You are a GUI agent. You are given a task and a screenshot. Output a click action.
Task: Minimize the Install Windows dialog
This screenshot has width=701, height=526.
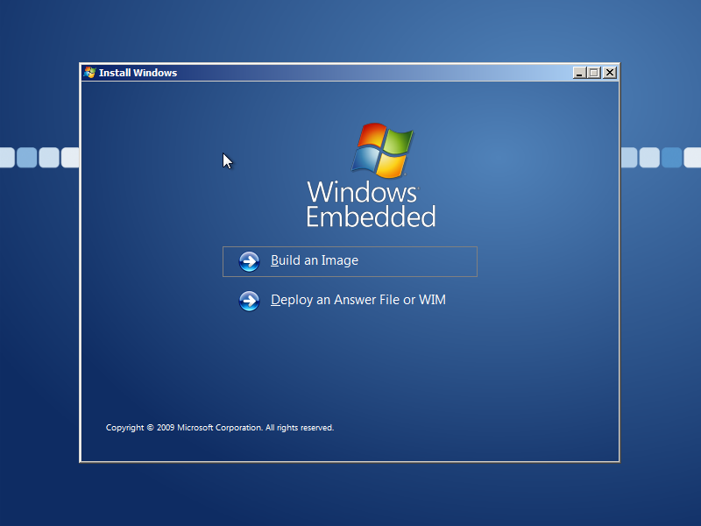pos(579,73)
